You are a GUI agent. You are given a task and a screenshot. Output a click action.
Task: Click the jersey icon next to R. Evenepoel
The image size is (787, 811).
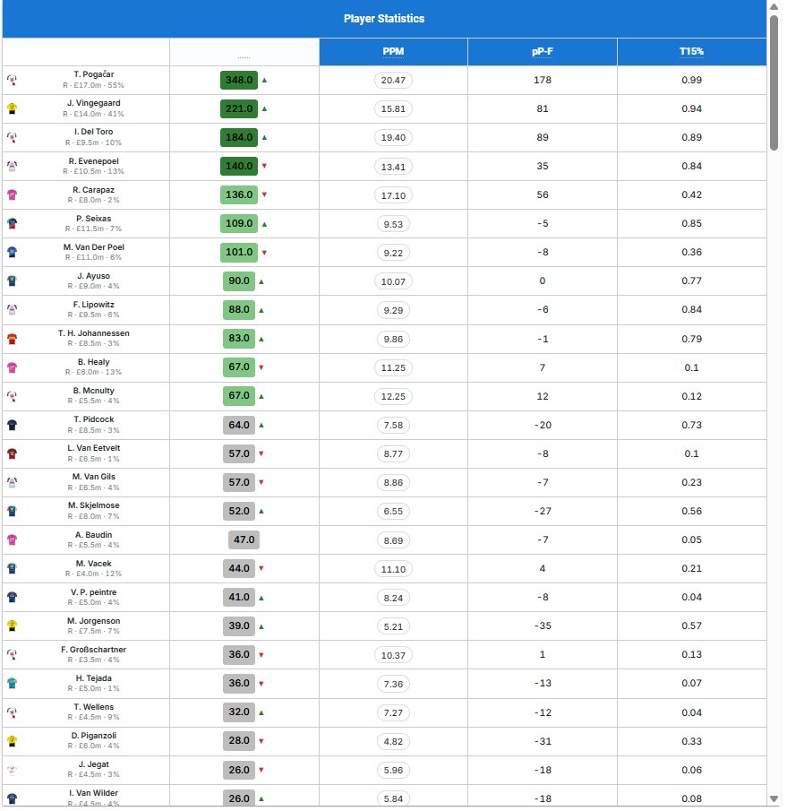[12, 166]
